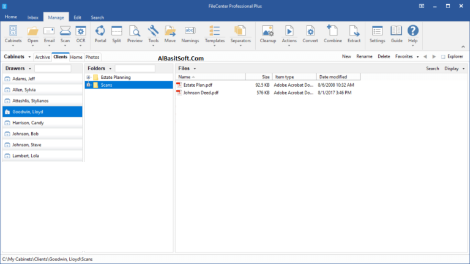The height and width of the screenshot is (264, 470).
Task: Open the Separators tool
Action: [x=241, y=31]
